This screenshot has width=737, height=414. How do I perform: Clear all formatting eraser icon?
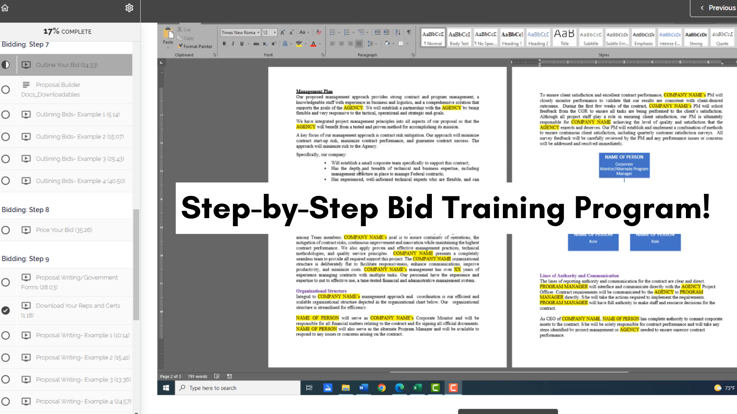click(x=318, y=32)
